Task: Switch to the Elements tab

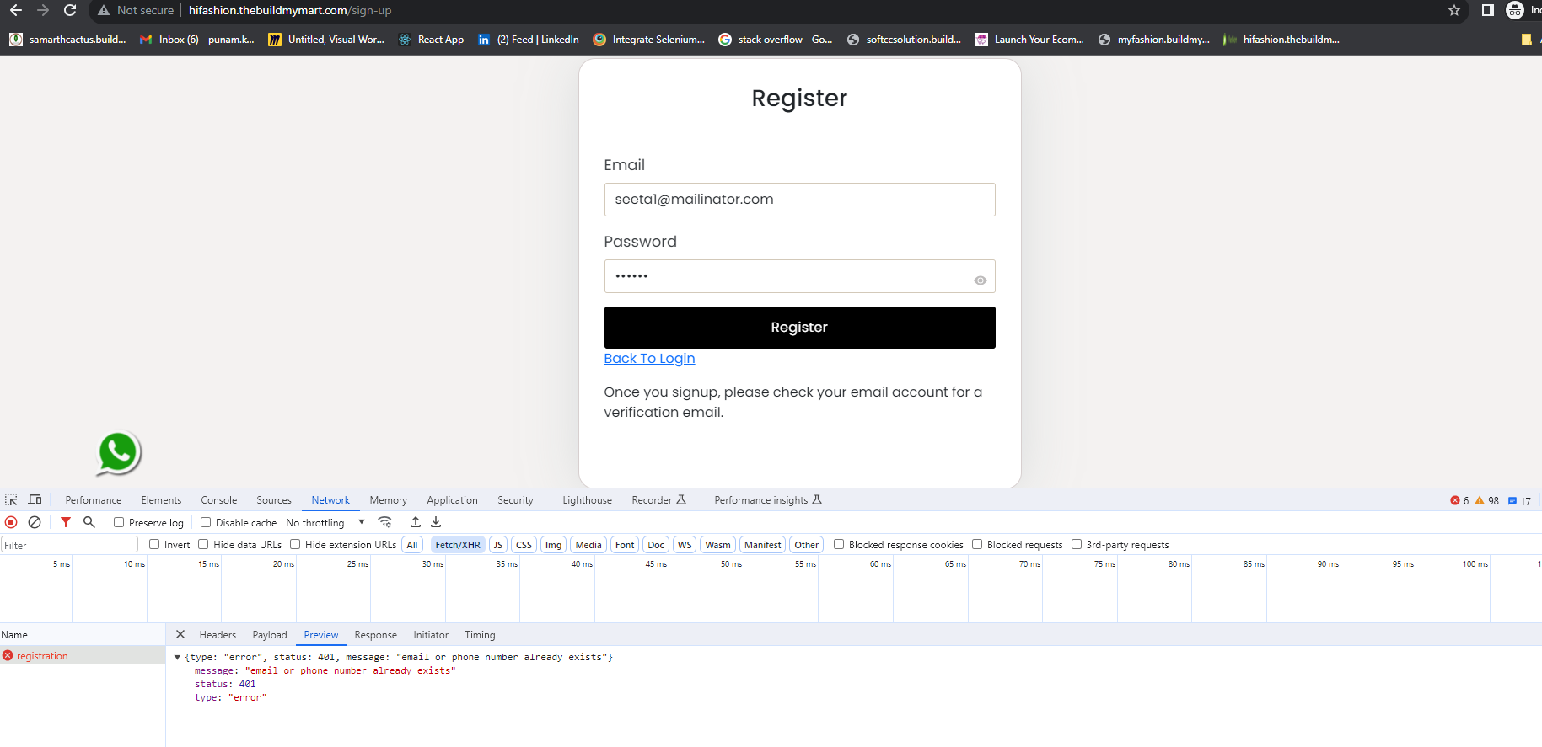Action: pos(161,500)
